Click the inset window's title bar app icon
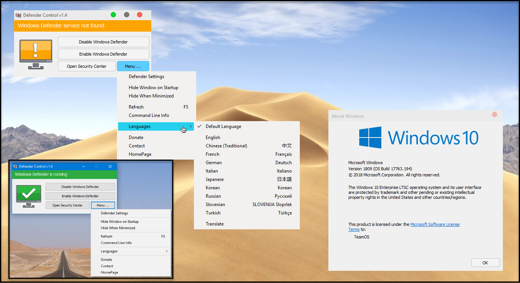520x283 pixels. (15, 166)
